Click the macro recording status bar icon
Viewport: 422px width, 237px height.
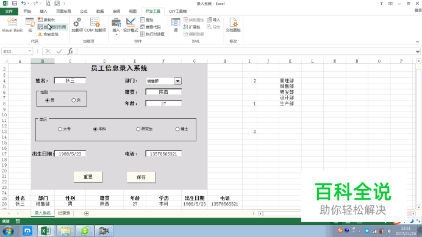pos(18,221)
